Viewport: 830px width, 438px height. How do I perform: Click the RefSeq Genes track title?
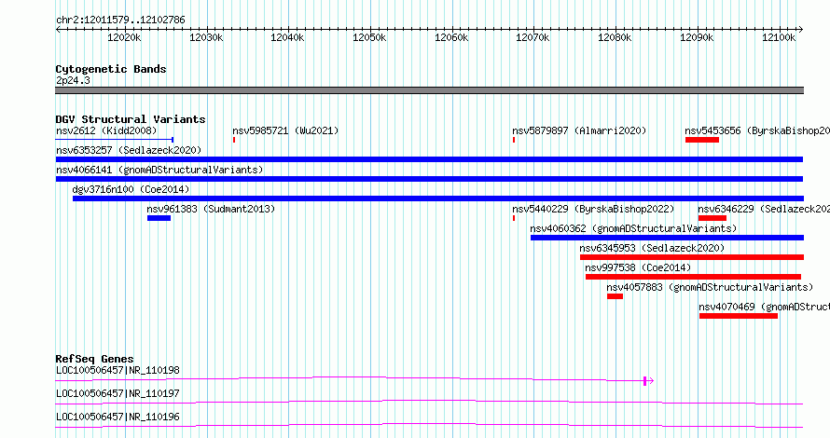pos(94,359)
